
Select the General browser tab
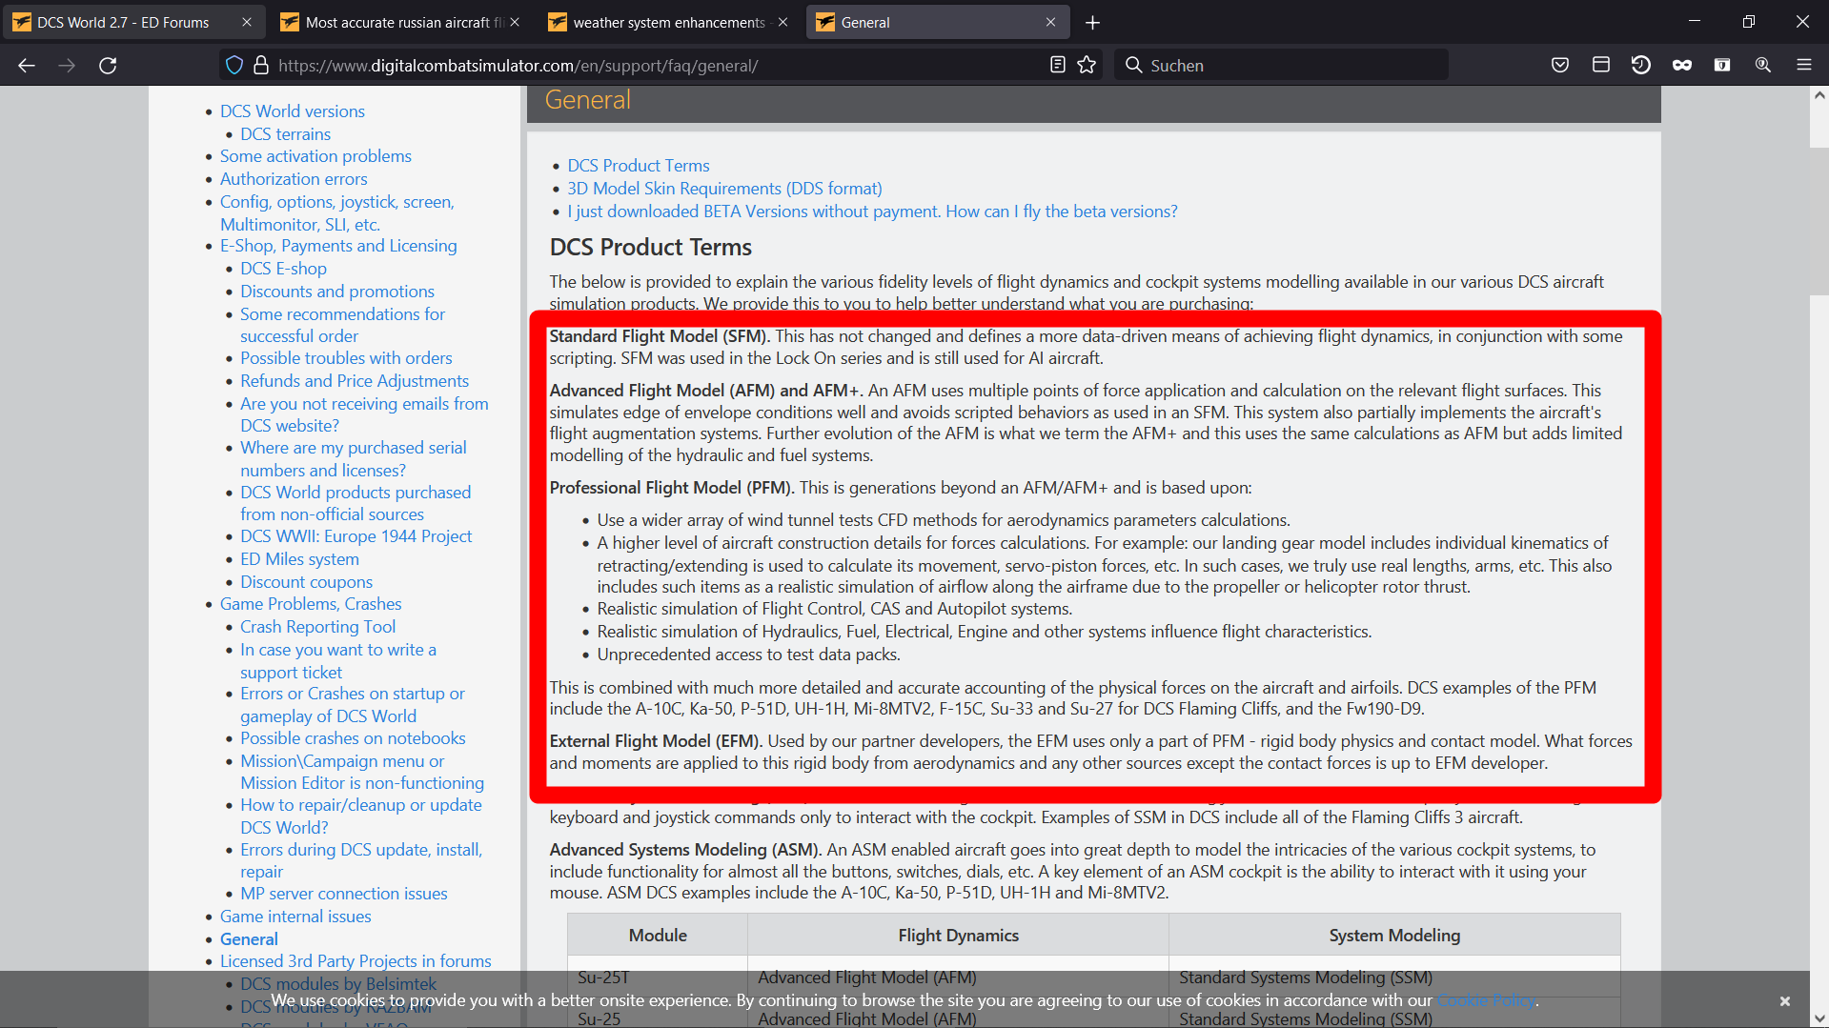(x=938, y=22)
